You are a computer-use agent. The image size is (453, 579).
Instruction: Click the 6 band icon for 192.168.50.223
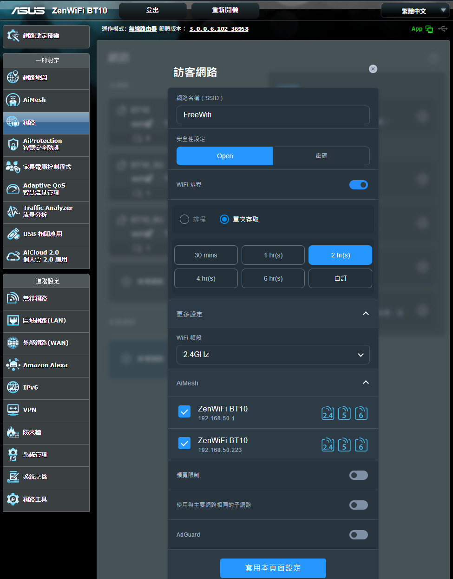(x=361, y=444)
